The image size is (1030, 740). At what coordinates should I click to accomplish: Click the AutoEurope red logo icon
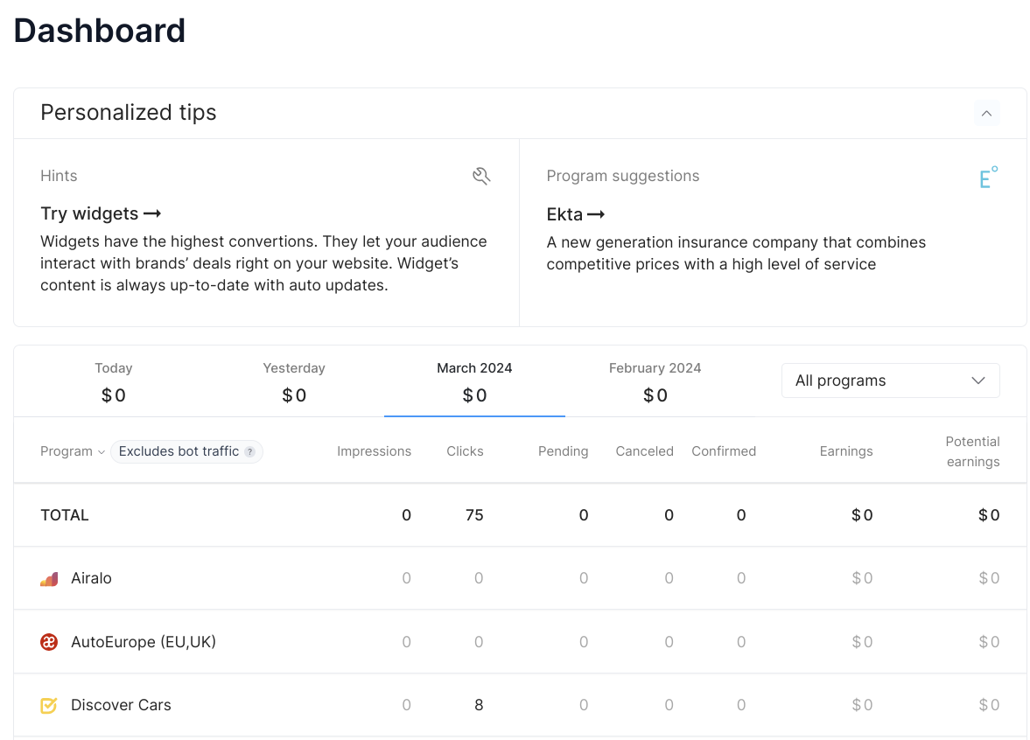click(49, 641)
